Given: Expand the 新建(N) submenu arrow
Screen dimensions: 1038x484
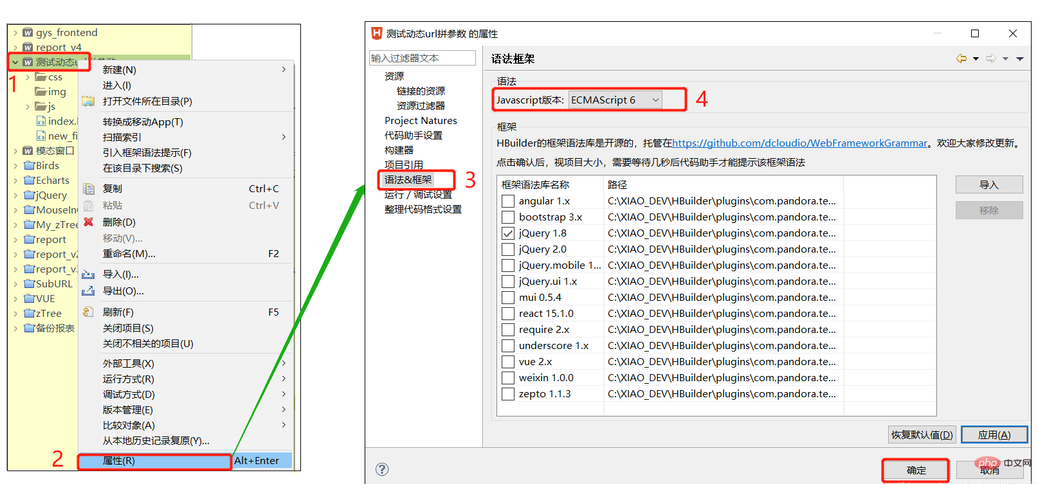Looking at the screenshot, I should pyautogui.click(x=284, y=69).
